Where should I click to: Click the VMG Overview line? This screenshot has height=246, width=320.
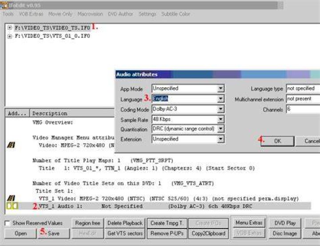pyautogui.click(x=52, y=122)
